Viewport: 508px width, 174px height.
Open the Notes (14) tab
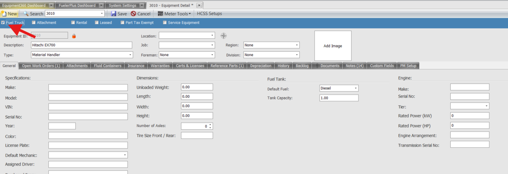point(355,66)
